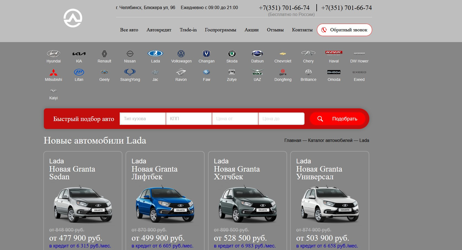Open the gray Granta Хэтчбек car image

coord(247,204)
